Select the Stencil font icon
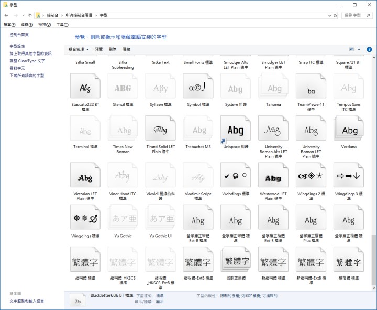The height and width of the screenshot is (310, 377). 123,86
